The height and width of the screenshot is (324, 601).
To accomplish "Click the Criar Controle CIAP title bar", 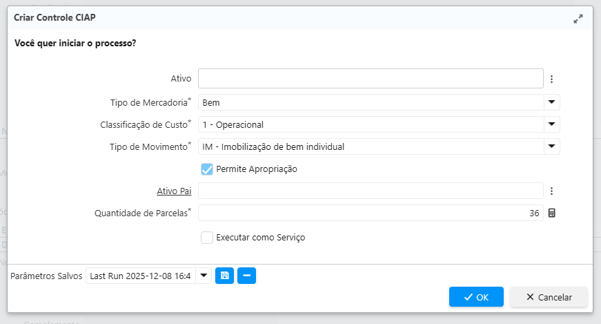I will coord(276,18).
